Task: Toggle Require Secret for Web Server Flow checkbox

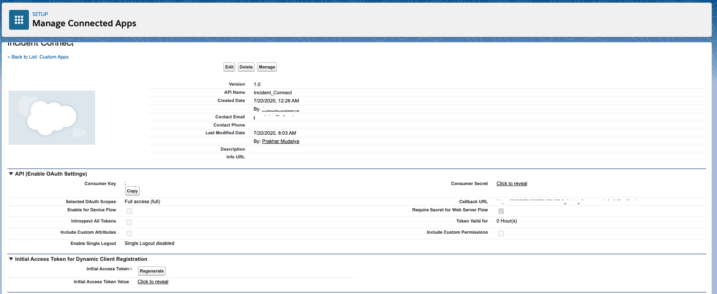Action: pyautogui.click(x=501, y=211)
